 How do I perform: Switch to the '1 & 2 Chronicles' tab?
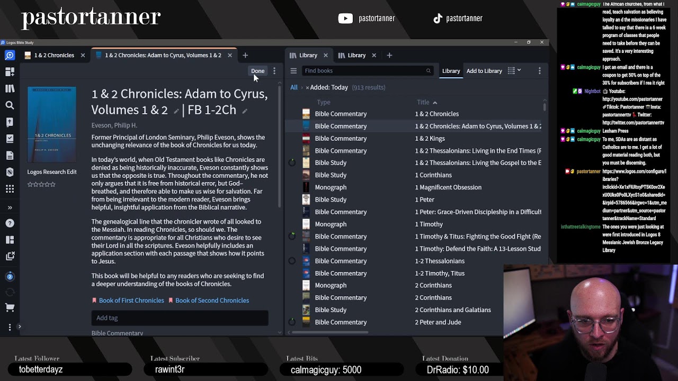pyautogui.click(x=54, y=55)
